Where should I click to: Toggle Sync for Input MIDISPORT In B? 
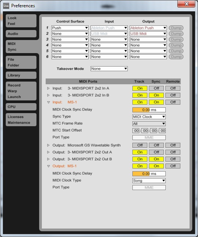[157, 95]
